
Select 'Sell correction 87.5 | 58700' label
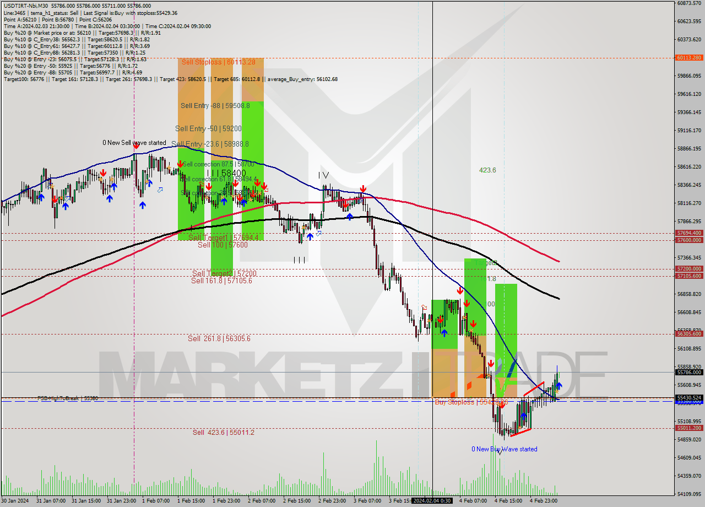218,164
